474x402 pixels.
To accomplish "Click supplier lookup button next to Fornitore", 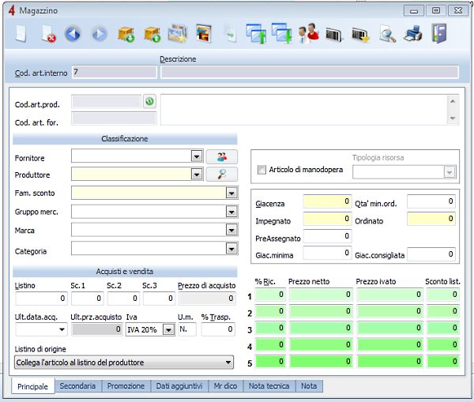I will 221,156.
